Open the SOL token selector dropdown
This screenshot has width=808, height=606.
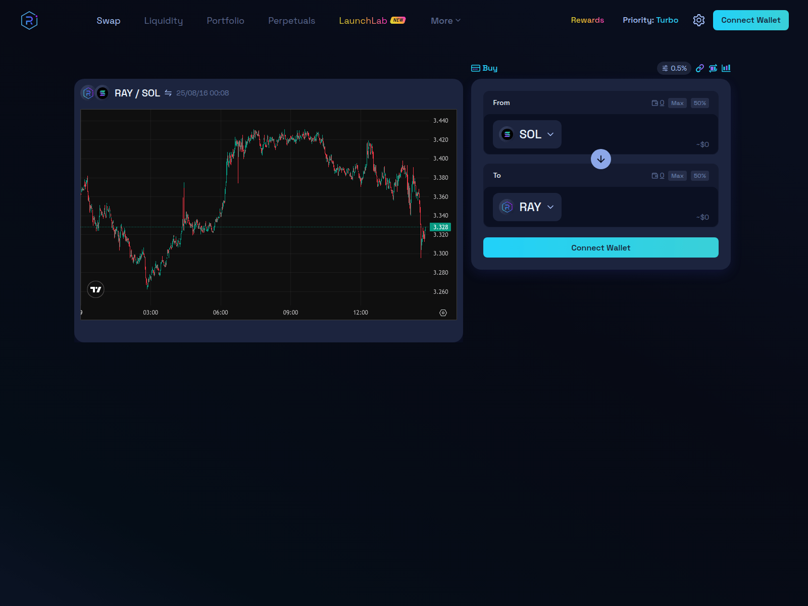(x=527, y=134)
